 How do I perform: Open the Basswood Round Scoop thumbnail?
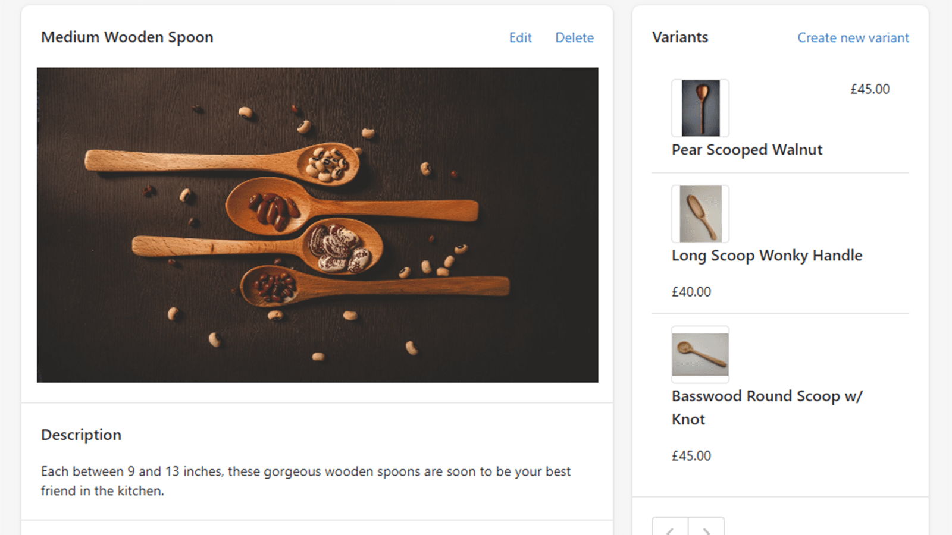(700, 354)
